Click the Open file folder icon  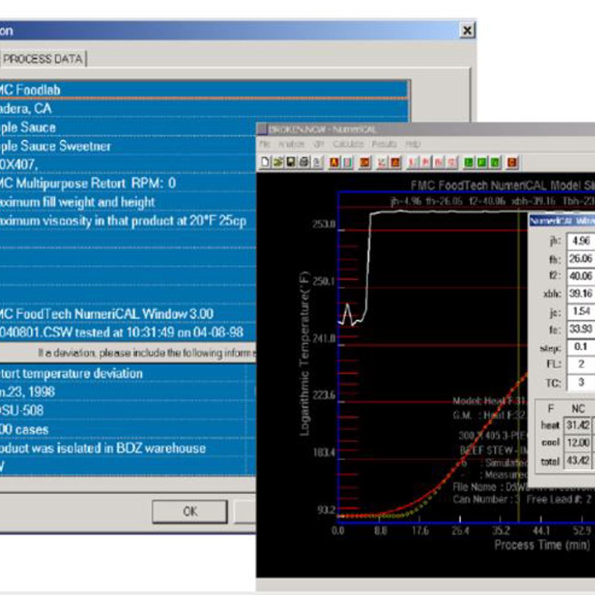coord(278,162)
